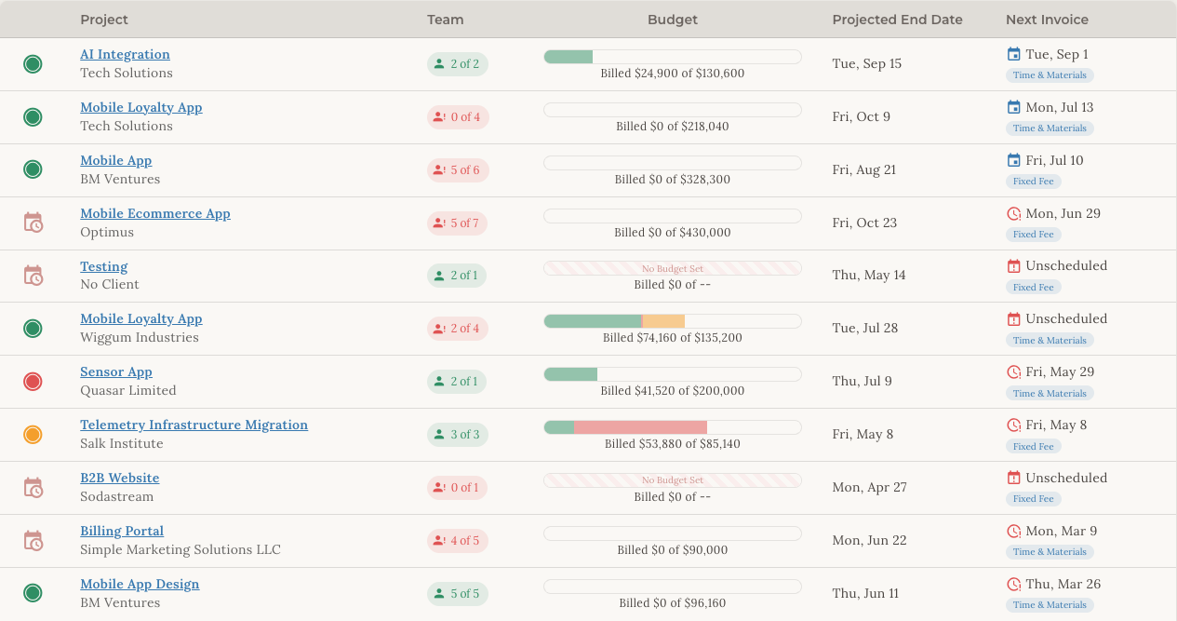This screenshot has height=621, width=1177.
Task: Click the 2 of 4 team badge
Action: [x=458, y=329]
